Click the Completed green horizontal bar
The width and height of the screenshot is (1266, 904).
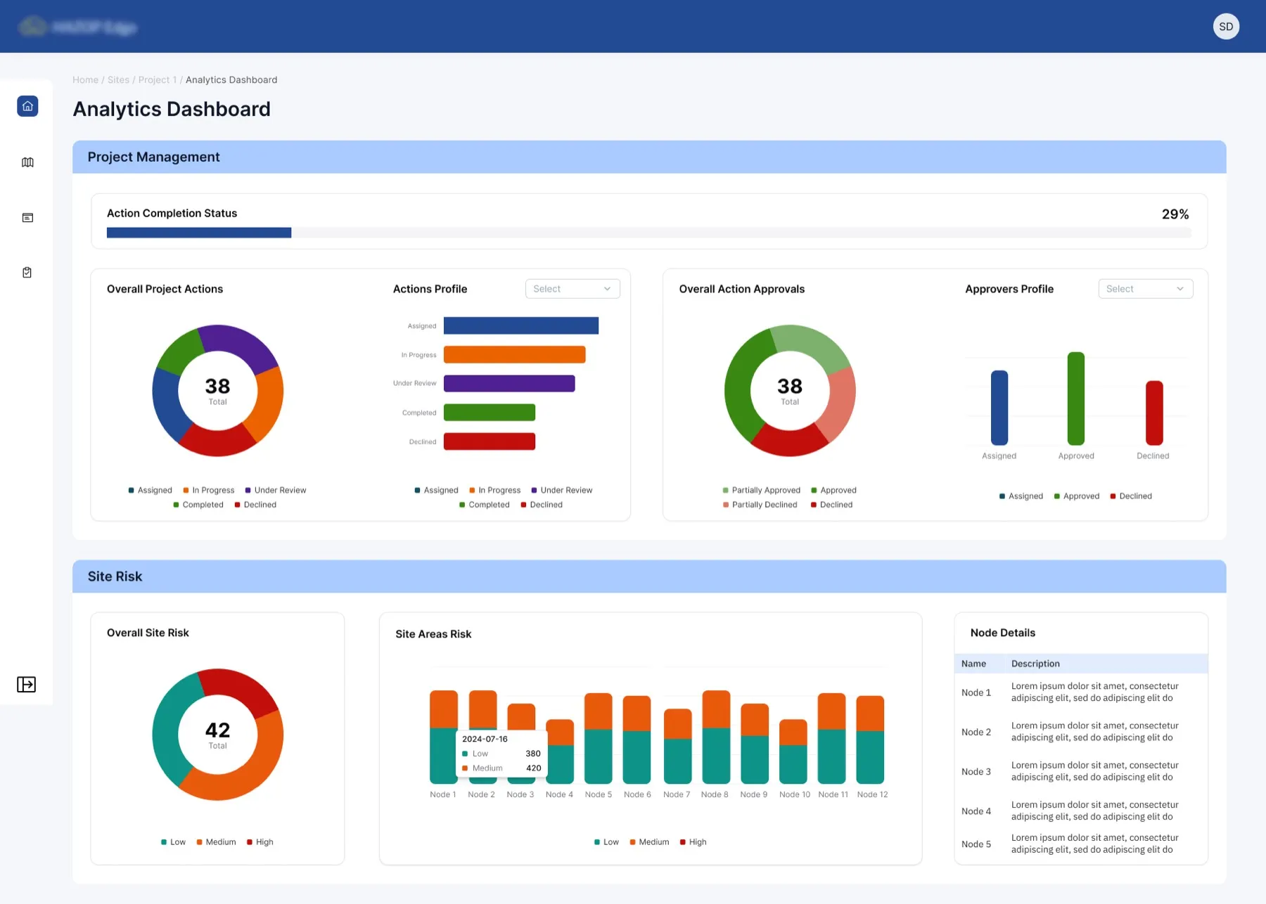(x=490, y=413)
